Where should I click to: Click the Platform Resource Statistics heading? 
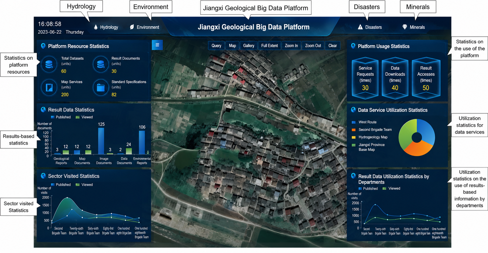79,46
